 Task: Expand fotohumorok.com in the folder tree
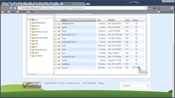(x=30, y=32)
